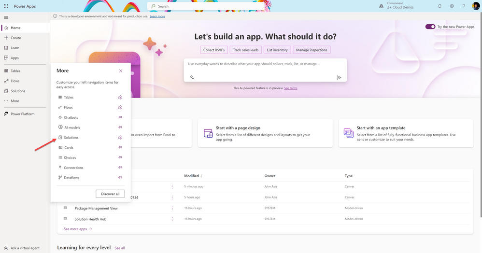
Task: Select Cards in the More panel
Action: tap(69, 148)
